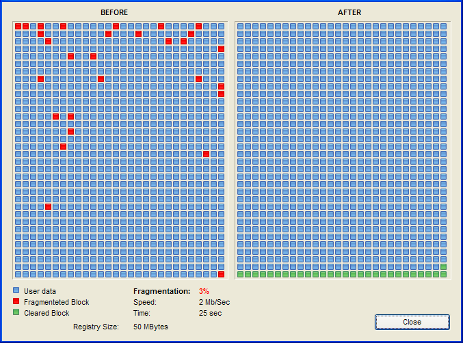The height and width of the screenshot is (343, 463).
Task: Click the AFTER panel heading
Action: (x=351, y=12)
